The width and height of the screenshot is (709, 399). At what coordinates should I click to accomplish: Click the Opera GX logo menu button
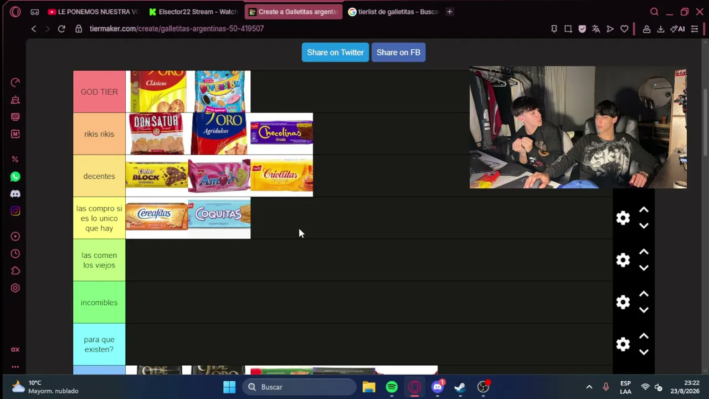pyautogui.click(x=15, y=12)
